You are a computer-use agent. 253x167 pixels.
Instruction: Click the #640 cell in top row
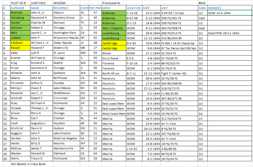tap(203, 3)
